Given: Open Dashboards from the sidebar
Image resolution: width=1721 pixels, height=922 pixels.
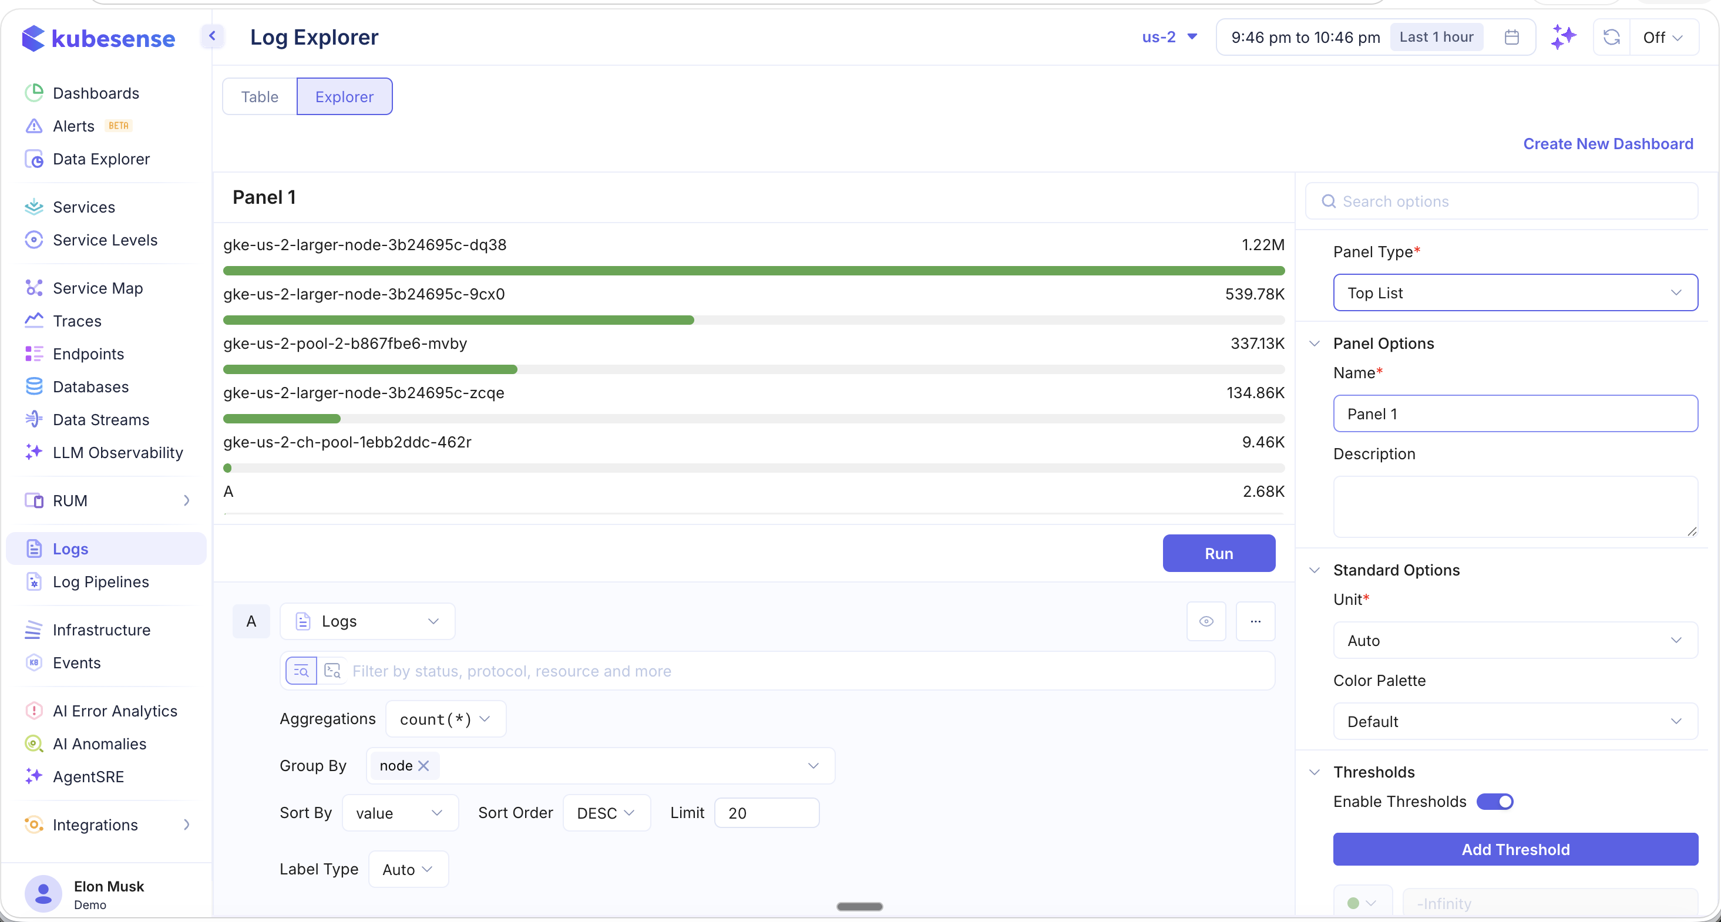Looking at the screenshot, I should click(x=96, y=93).
